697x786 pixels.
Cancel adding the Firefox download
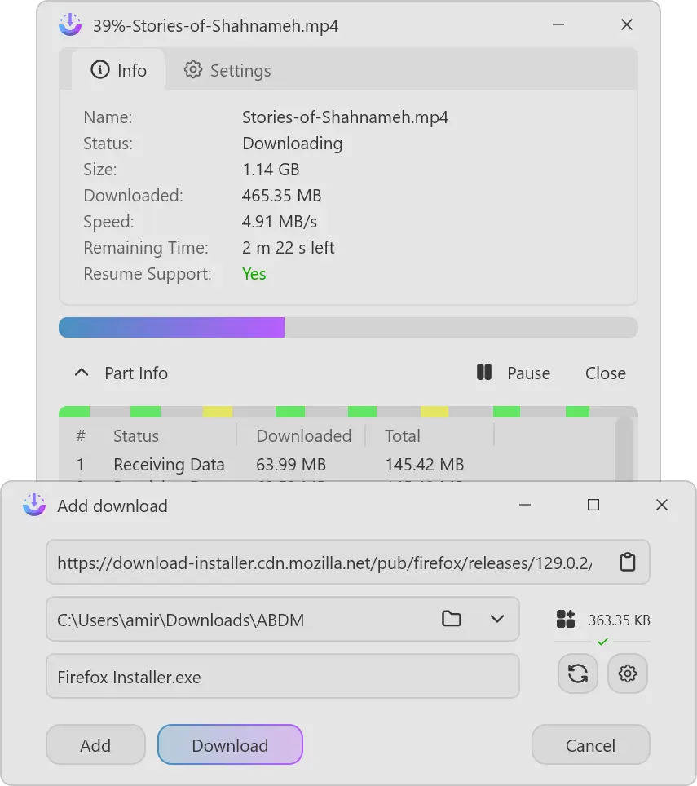590,744
